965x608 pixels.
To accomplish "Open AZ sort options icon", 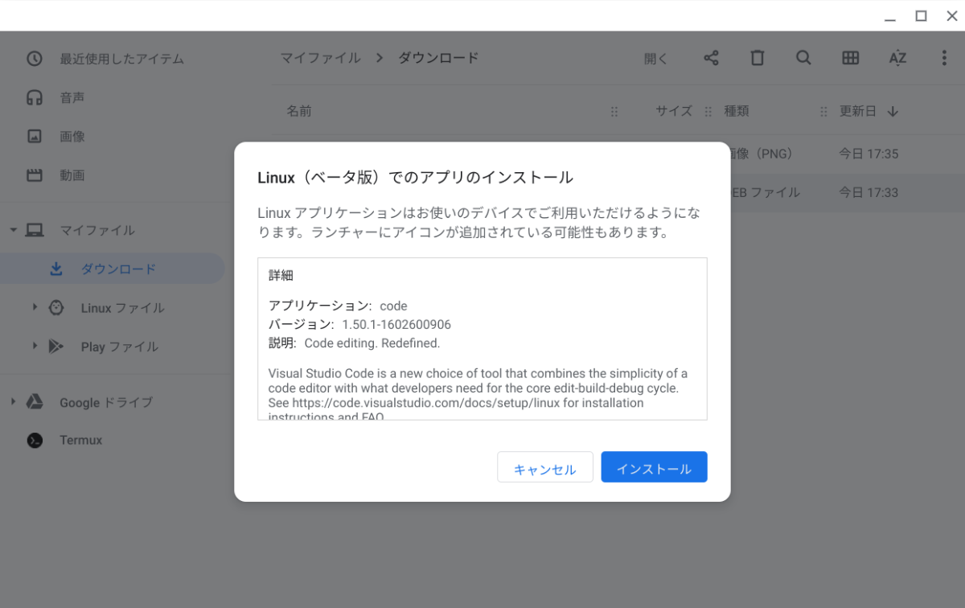I will tap(897, 58).
